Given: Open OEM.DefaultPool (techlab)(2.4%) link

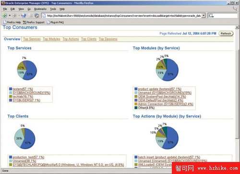Looking at the screenshot, I should tap(160, 100).
